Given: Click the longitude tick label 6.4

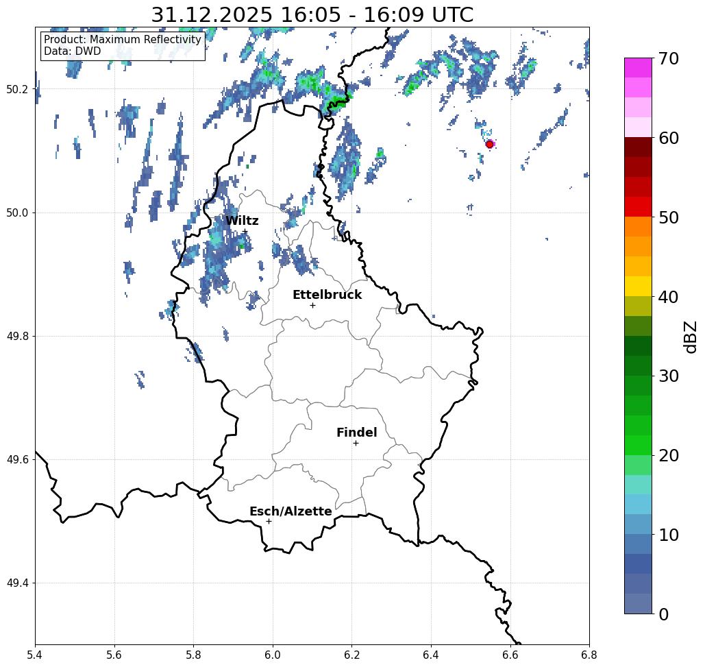Looking at the screenshot, I should coord(431,655).
